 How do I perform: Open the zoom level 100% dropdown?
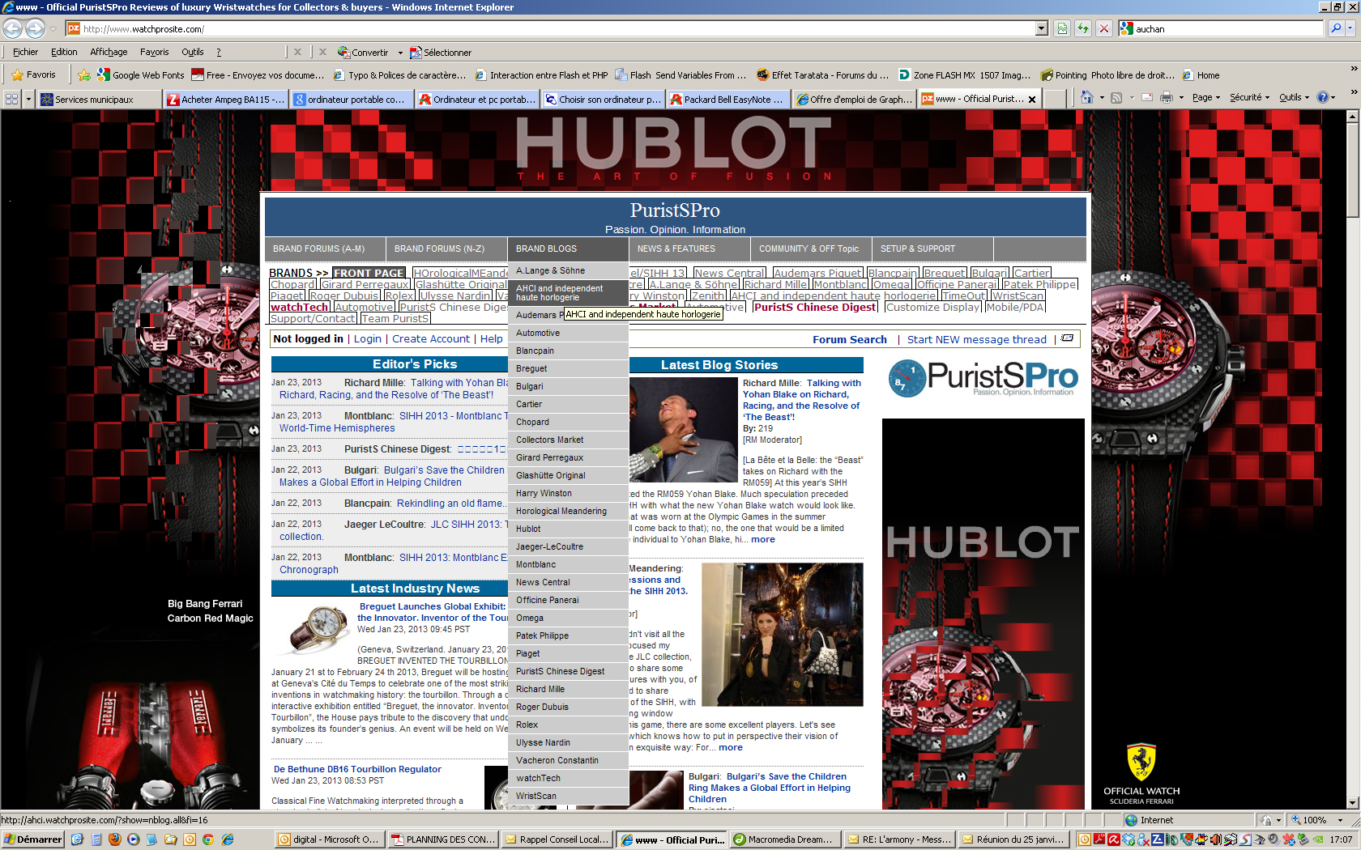1339,820
